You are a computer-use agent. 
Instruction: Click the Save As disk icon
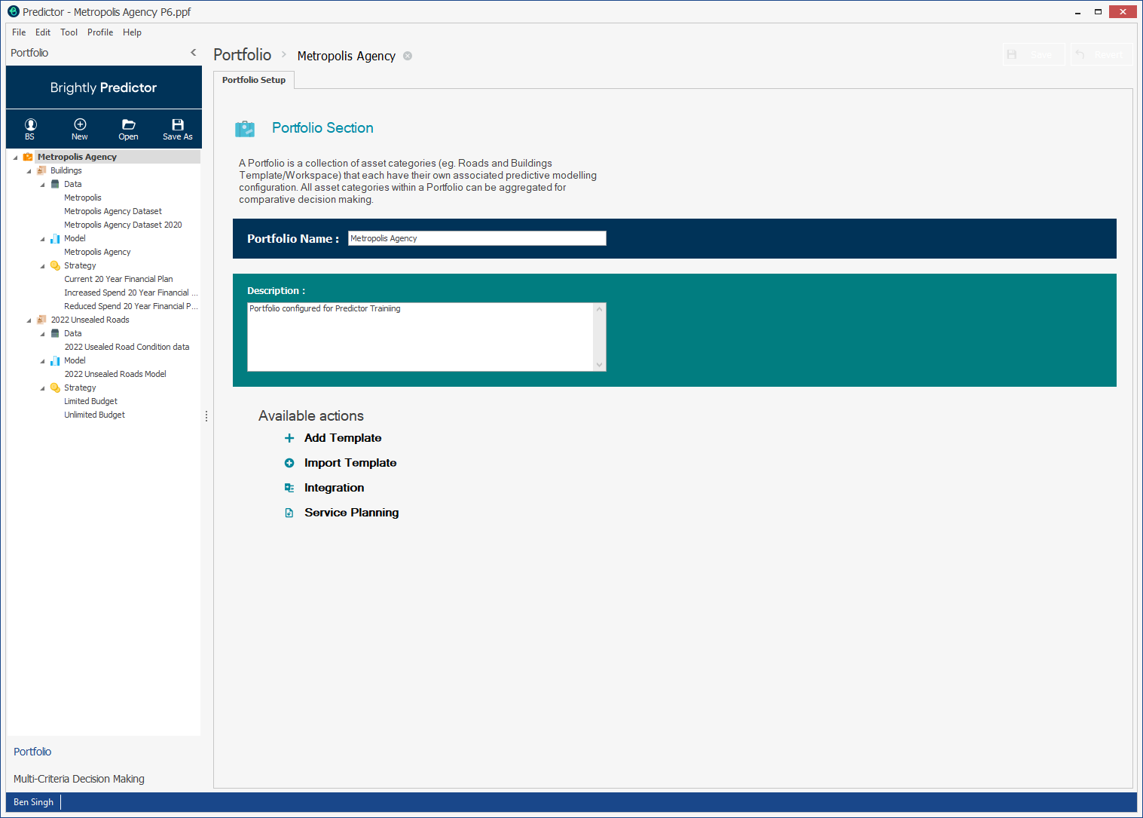pyautogui.click(x=178, y=124)
